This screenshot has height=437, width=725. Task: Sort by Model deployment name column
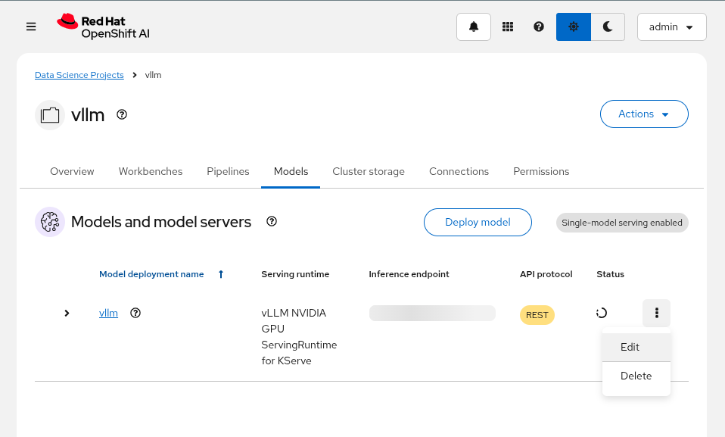(x=151, y=274)
